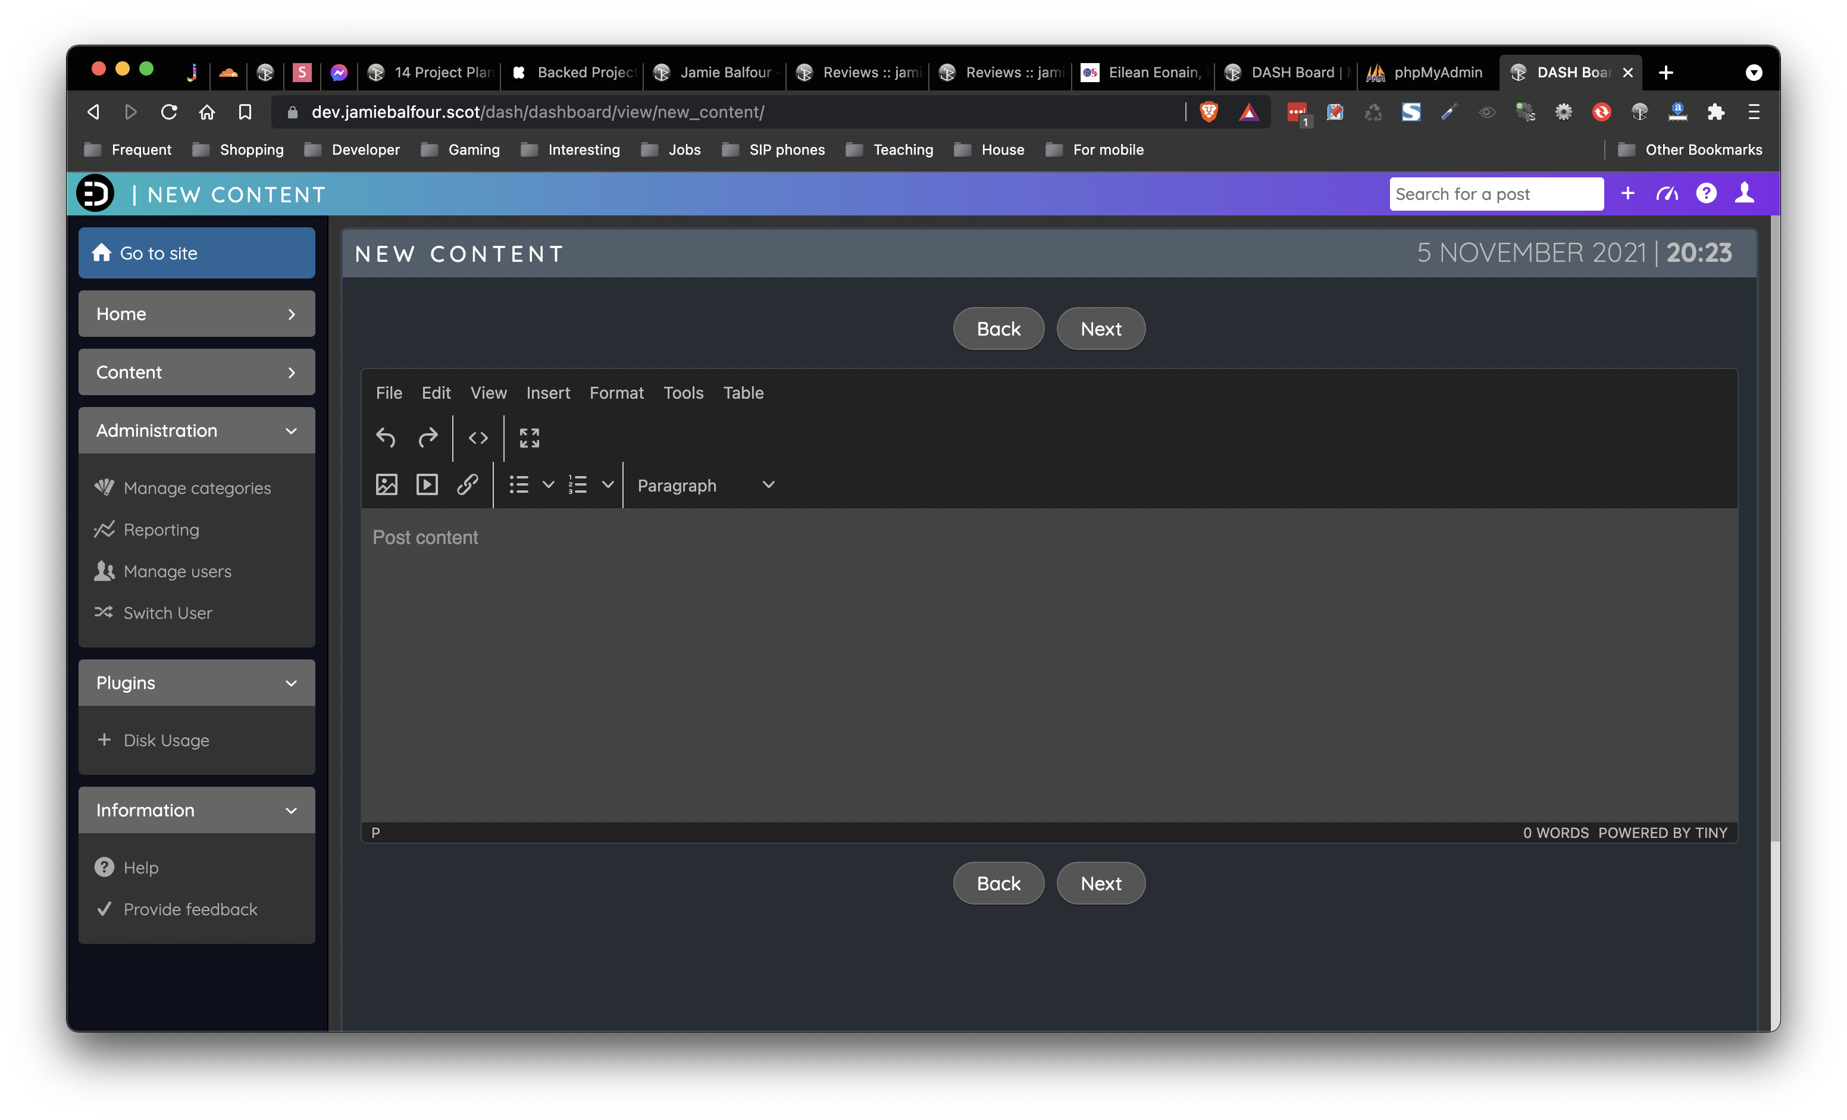
Task: Click the undo icon in the editor toolbar
Action: pyautogui.click(x=386, y=437)
